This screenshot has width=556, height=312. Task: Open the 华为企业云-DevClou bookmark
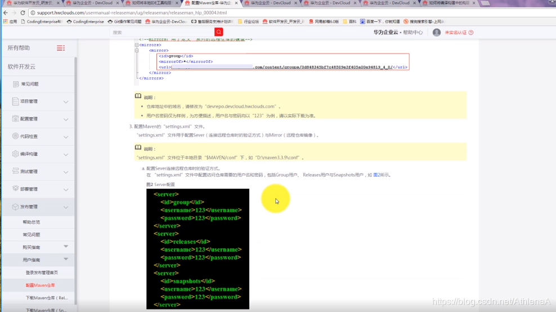point(166,21)
